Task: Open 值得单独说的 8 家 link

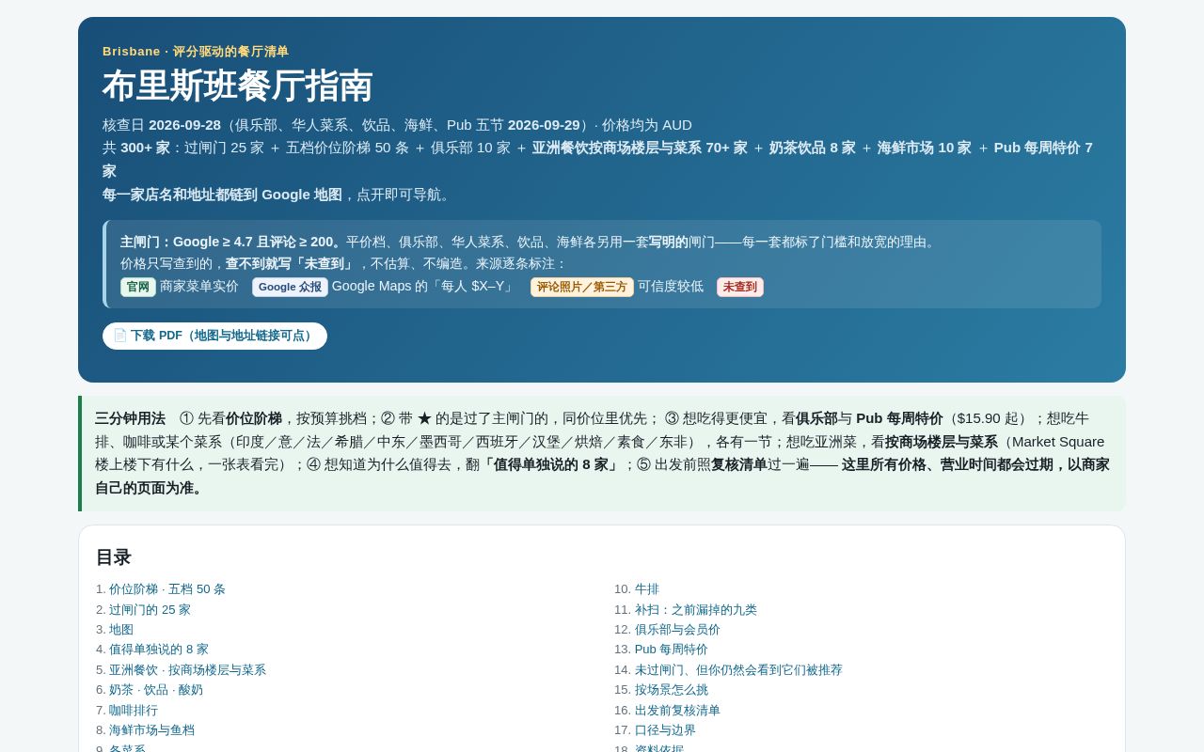Action: 159,650
